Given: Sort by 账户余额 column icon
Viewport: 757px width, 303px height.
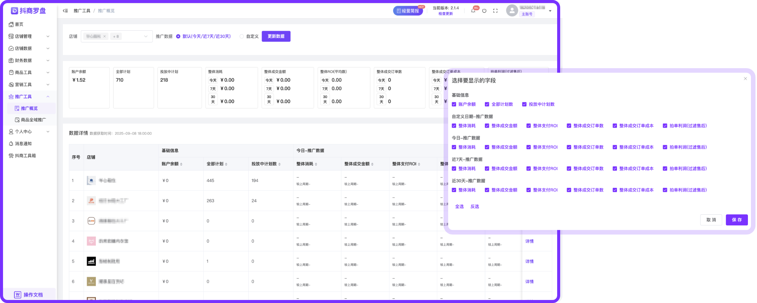Looking at the screenshot, I should pyautogui.click(x=181, y=164).
